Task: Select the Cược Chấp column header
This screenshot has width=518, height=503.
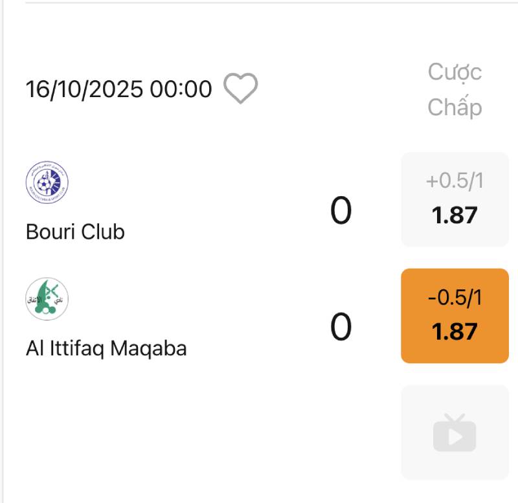Action: [x=455, y=89]
